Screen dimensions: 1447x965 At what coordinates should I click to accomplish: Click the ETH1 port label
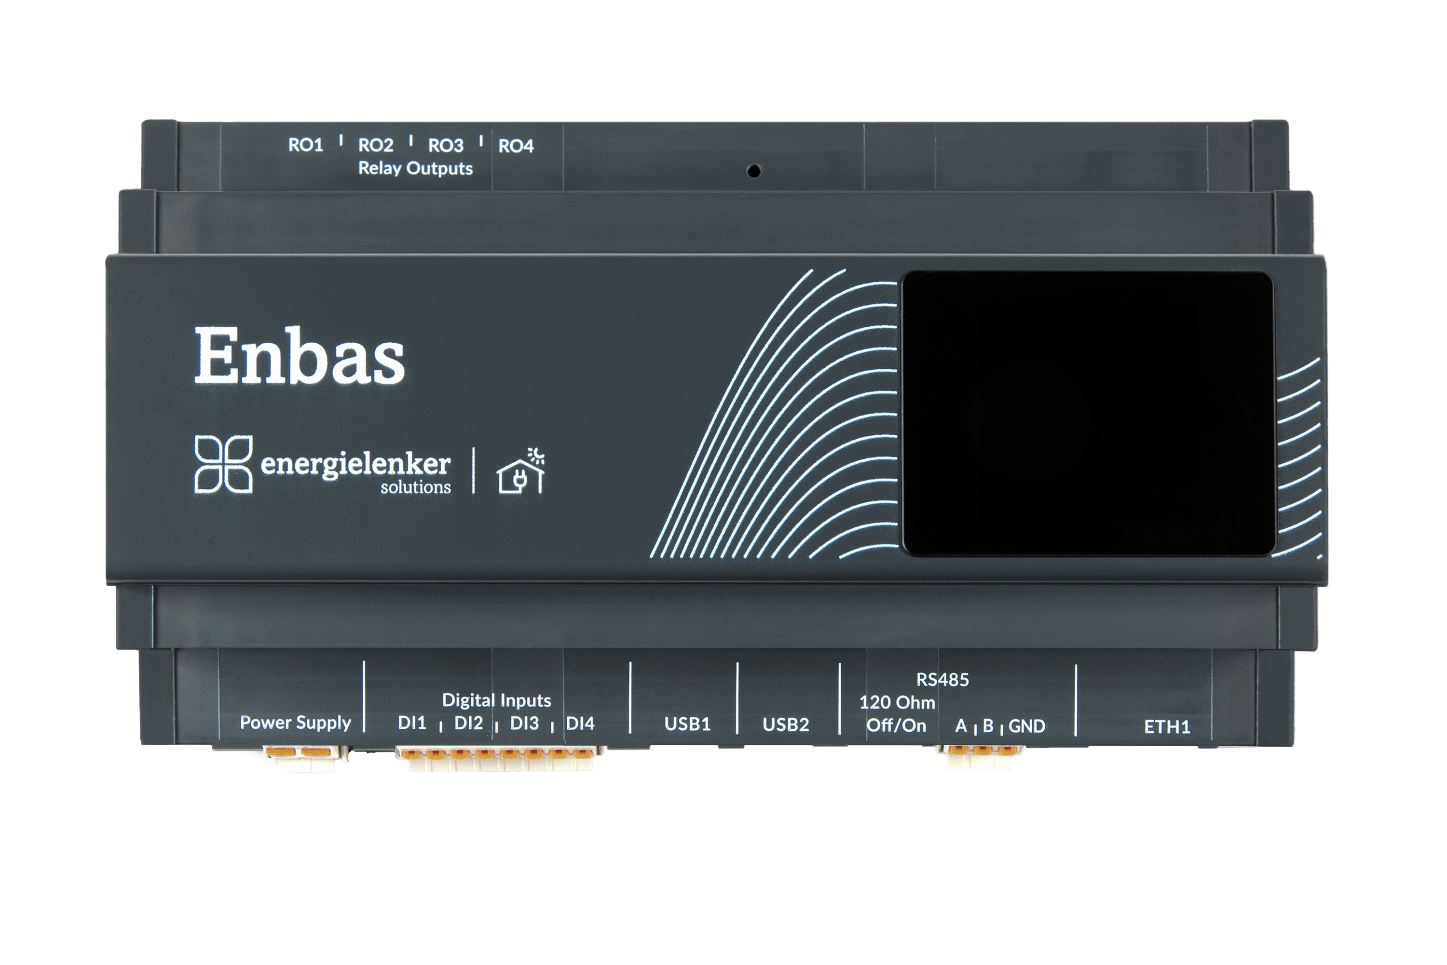1167,727
